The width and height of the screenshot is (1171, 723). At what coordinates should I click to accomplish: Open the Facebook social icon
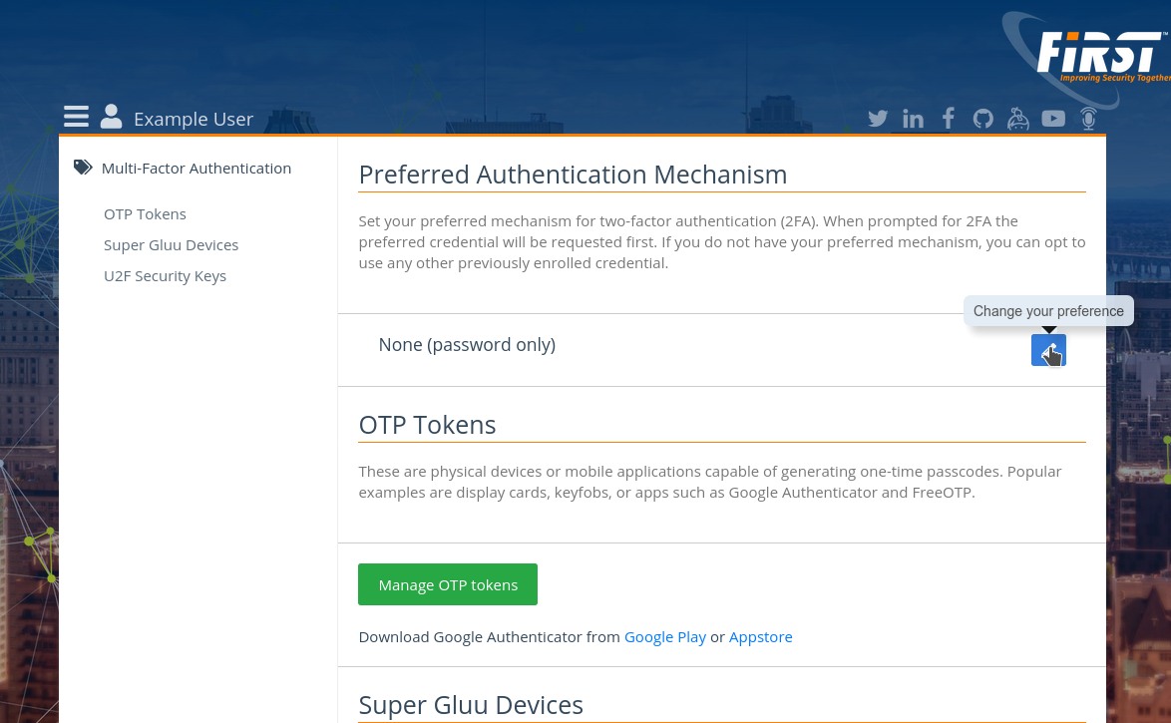coord(948,118)
